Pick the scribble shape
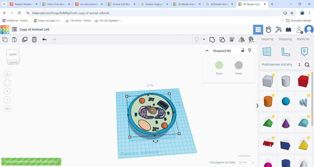 click(x=303, y=102)
